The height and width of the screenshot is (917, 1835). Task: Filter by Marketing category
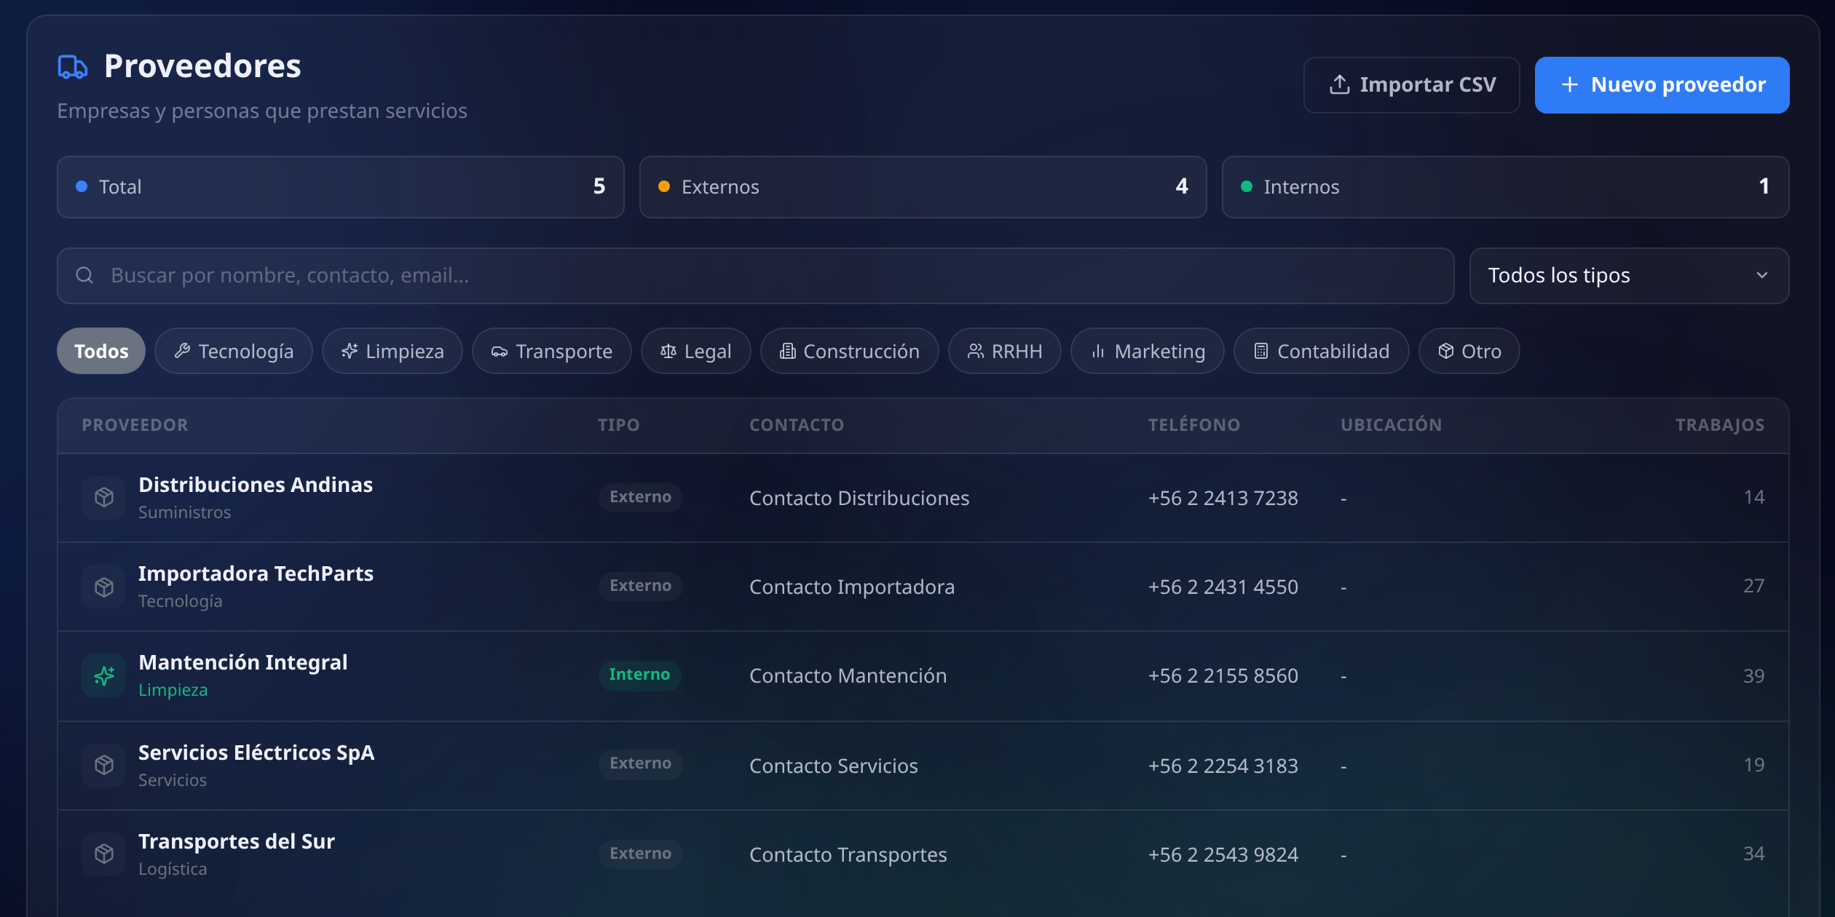(x=1148, y=351)
